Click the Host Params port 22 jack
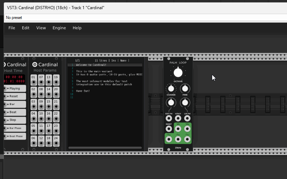287x179 pixels. pyautogui.click(x=56, y=119)
